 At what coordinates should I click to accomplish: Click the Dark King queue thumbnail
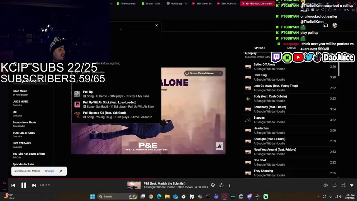click(x=248, y=77)
